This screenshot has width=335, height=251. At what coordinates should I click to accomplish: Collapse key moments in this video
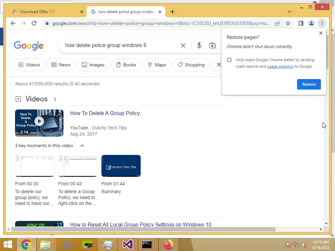pyautogui.click(x=82, y=146)
